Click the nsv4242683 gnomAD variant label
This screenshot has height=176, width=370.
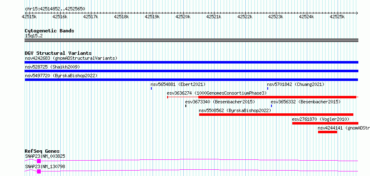pyautogui.click(x=71, y=58)
